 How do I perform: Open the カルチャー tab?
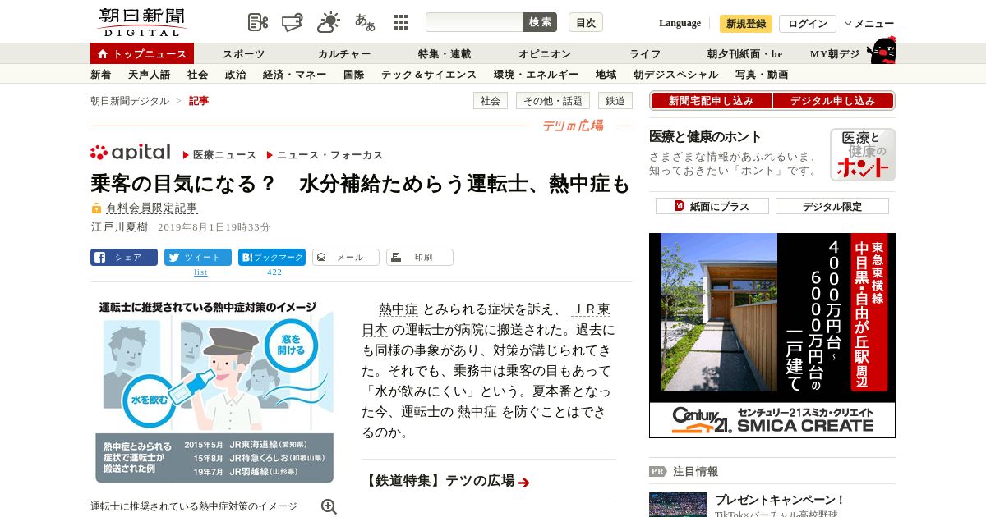click(344, 54)
